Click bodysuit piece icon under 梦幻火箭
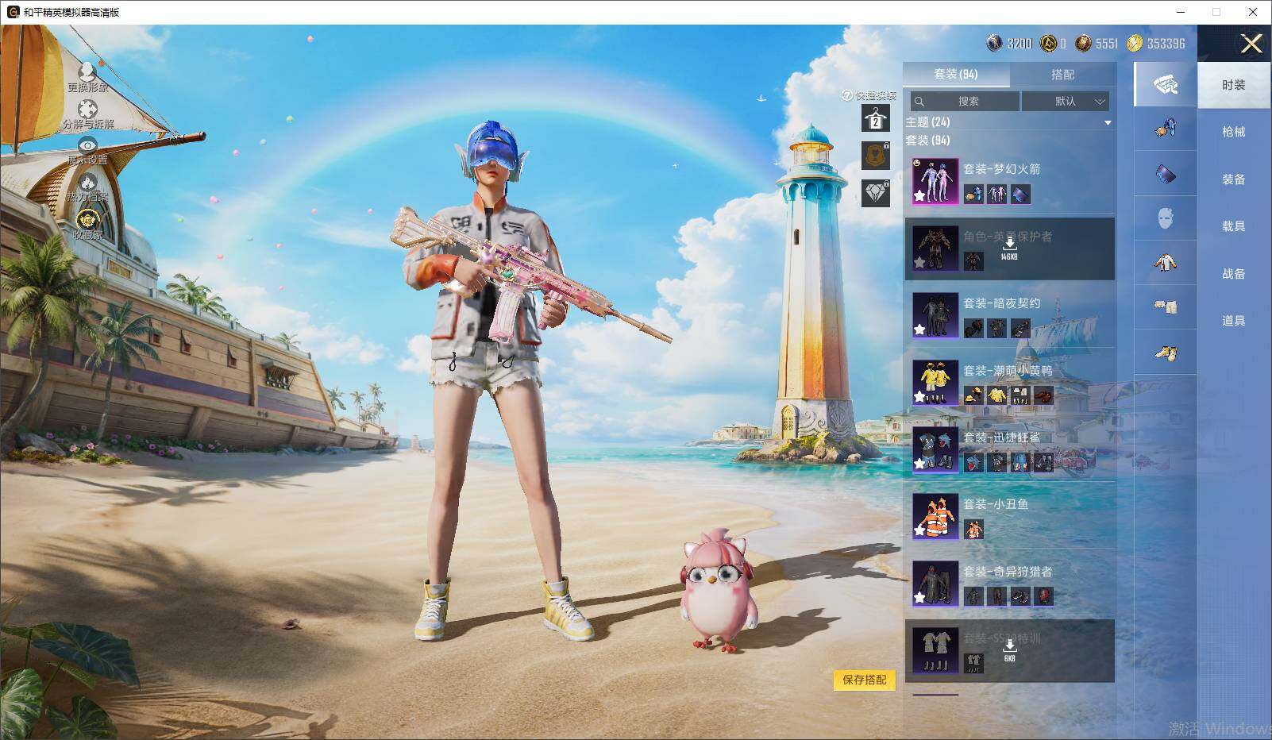The width and height of the screenshot is (1272, 740). click(997, 194)
